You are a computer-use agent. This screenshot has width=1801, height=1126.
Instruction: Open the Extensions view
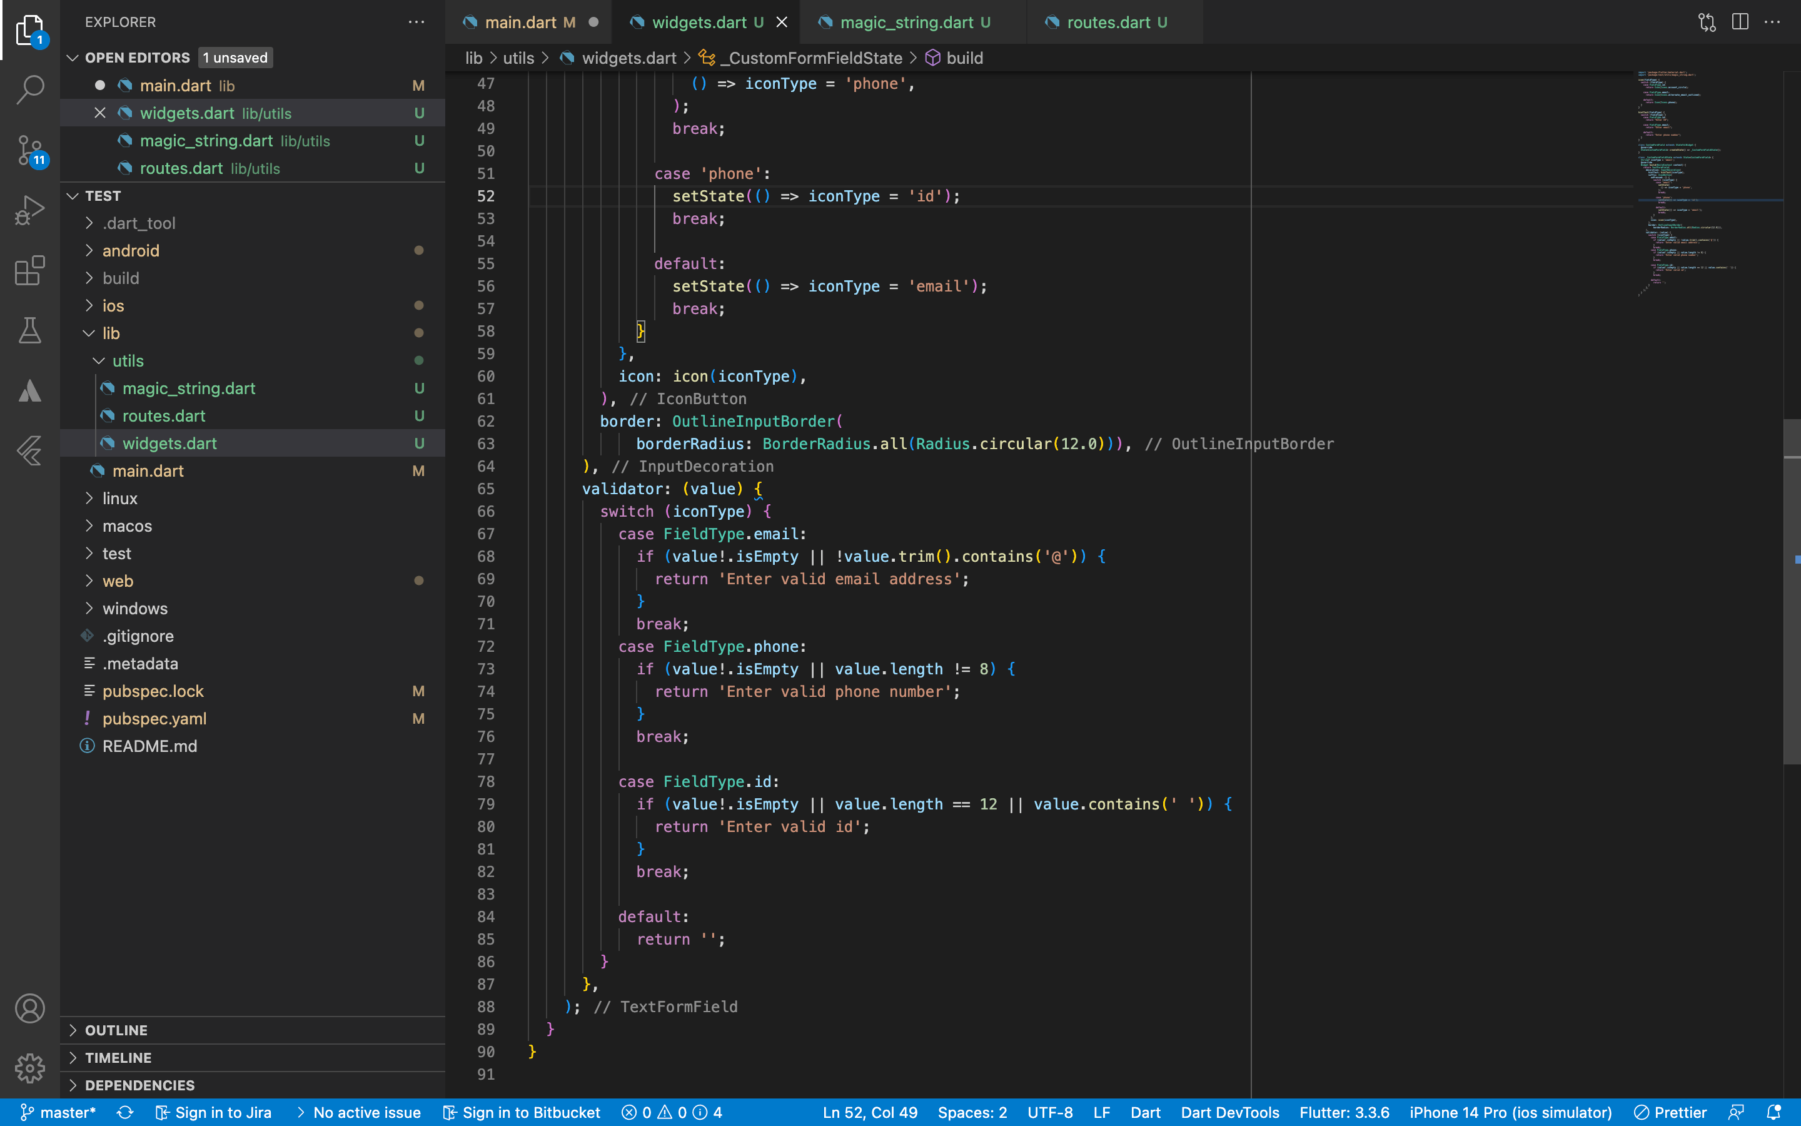click(30, 270)
